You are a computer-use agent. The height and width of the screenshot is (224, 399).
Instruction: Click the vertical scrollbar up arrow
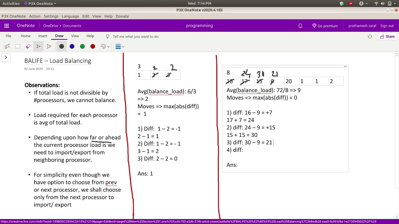[x=397, y=54]
